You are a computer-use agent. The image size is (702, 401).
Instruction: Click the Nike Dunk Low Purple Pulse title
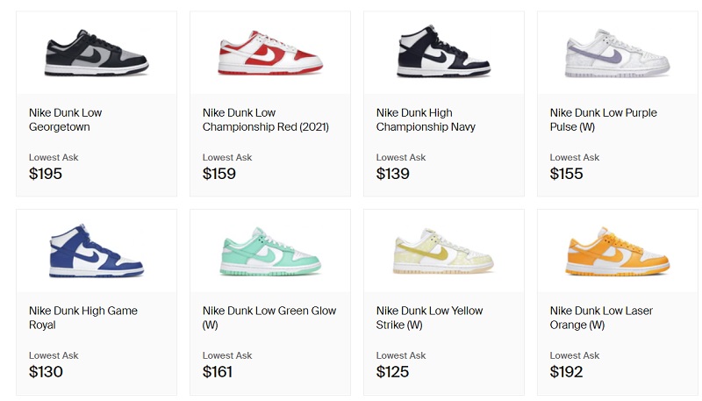pos(604,119)
